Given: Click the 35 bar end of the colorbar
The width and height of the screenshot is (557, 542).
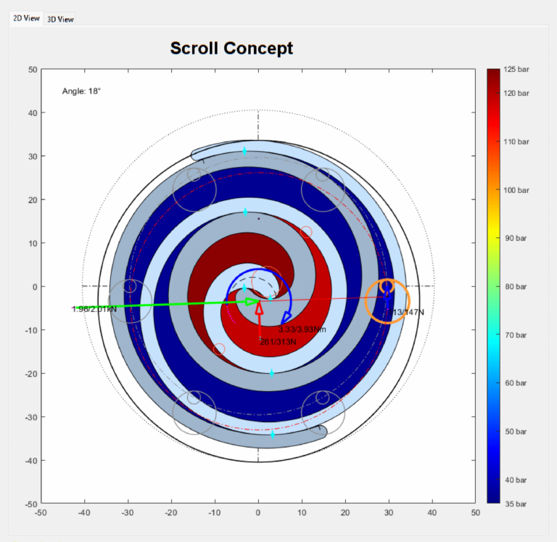Looking at the screenshot, I should pos(493,501).
